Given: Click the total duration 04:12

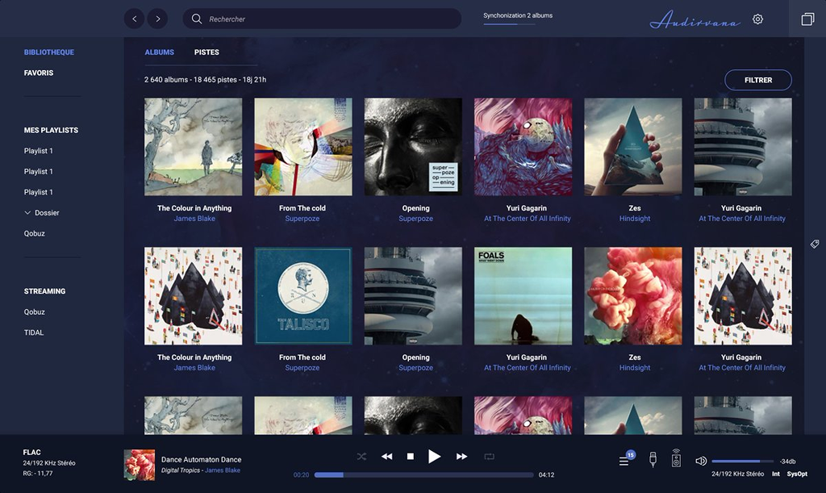Looking at the screenshot, I should click(546, 474).
